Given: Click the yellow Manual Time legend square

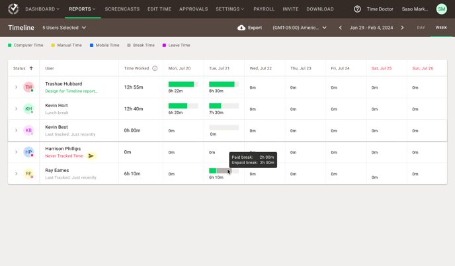Looking at the screenshot, I should tap(53, 45).
